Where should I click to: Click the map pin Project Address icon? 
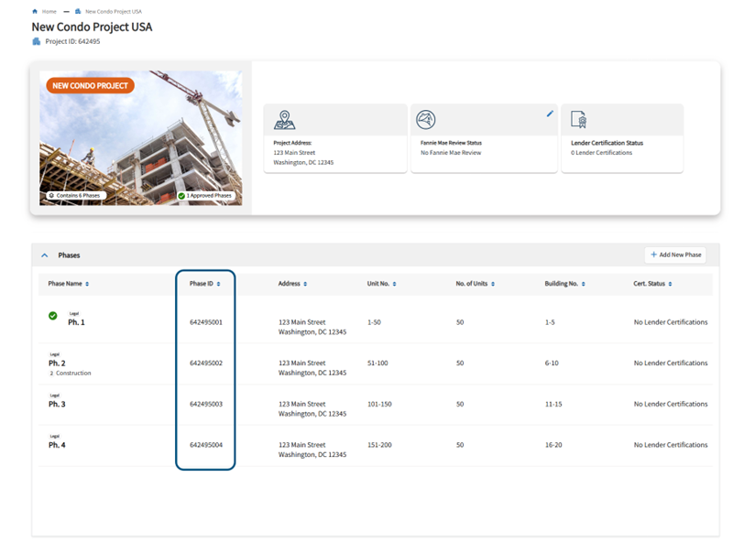point(284,120)
